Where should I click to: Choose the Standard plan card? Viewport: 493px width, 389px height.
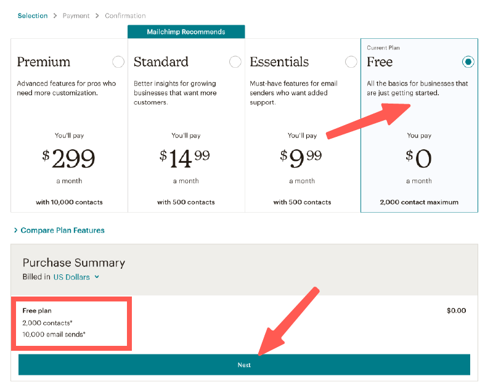(185, 123)
